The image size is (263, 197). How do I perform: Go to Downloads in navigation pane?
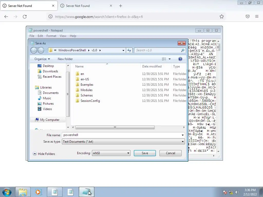pyautogui.click(x=50, y=71)
